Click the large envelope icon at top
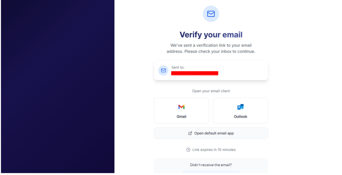 point(211,14)
